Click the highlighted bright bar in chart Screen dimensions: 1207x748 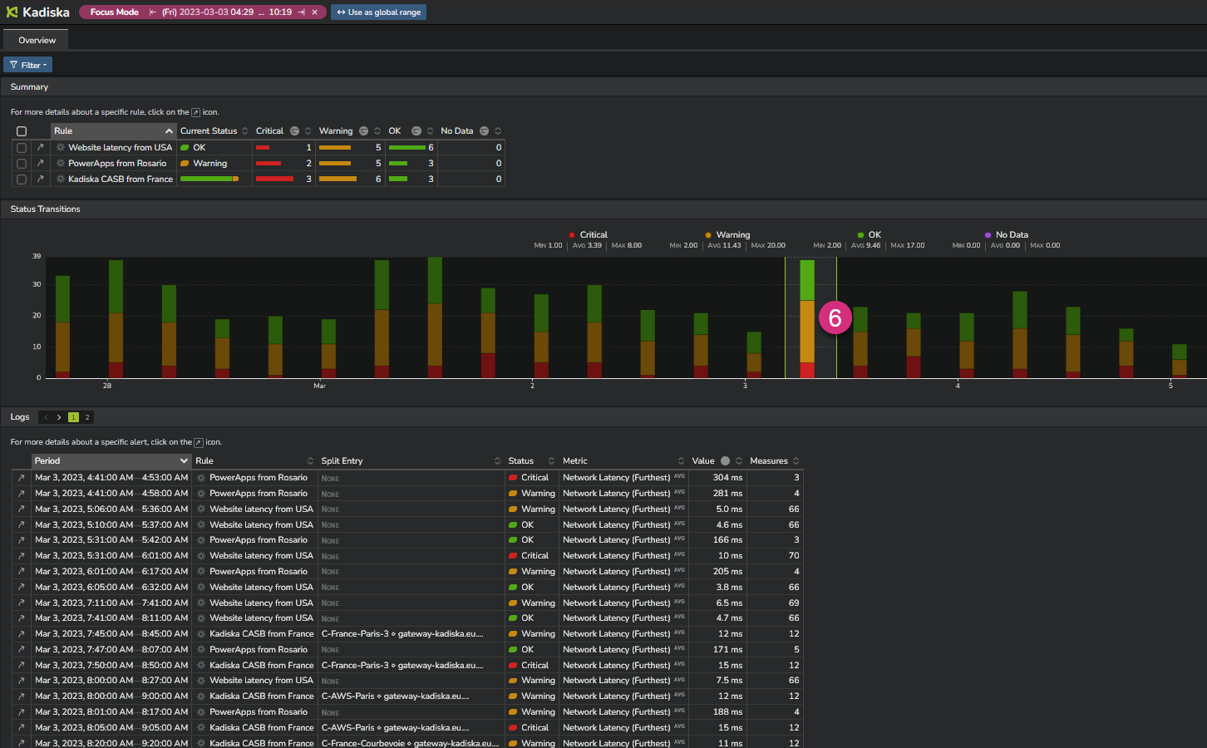click(x=807, y=319)
